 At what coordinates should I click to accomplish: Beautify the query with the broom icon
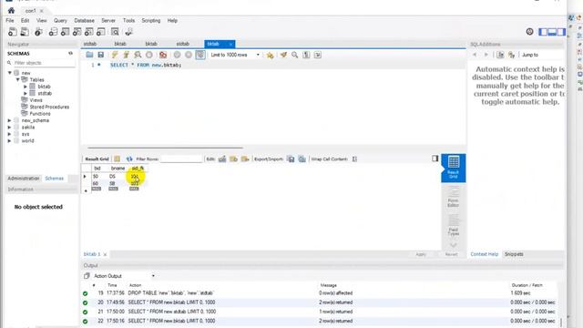tap(283, 55)
